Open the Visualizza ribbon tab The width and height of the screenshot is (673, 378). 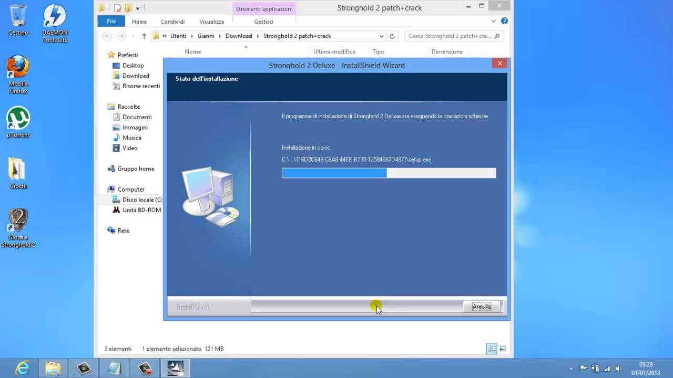(212, 22)
